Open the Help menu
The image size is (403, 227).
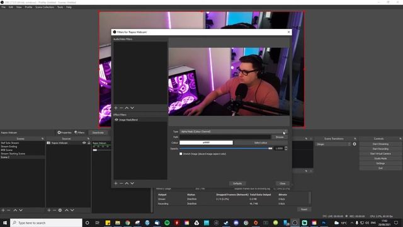pyautogui.click(x=69, y=7)
